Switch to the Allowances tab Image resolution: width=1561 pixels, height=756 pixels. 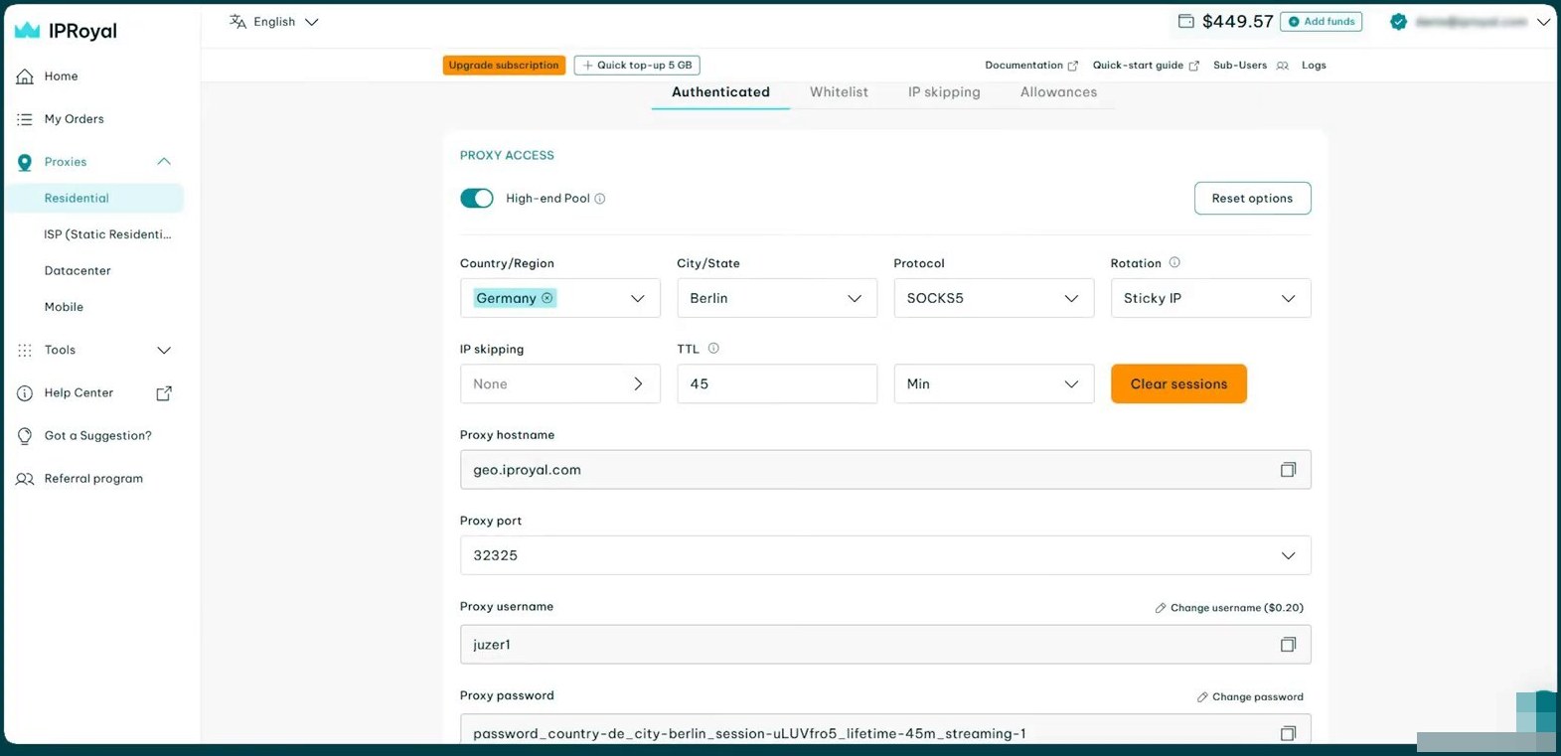point(1058,92)
